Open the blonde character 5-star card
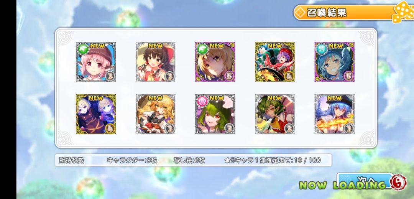The width and height of the screenshot is (414, 199). tap(215, 62)
